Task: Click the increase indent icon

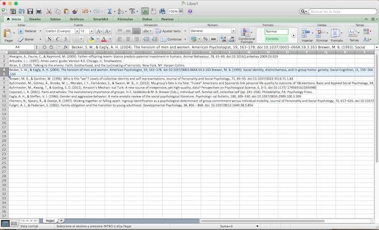Action: click(155, 39)
